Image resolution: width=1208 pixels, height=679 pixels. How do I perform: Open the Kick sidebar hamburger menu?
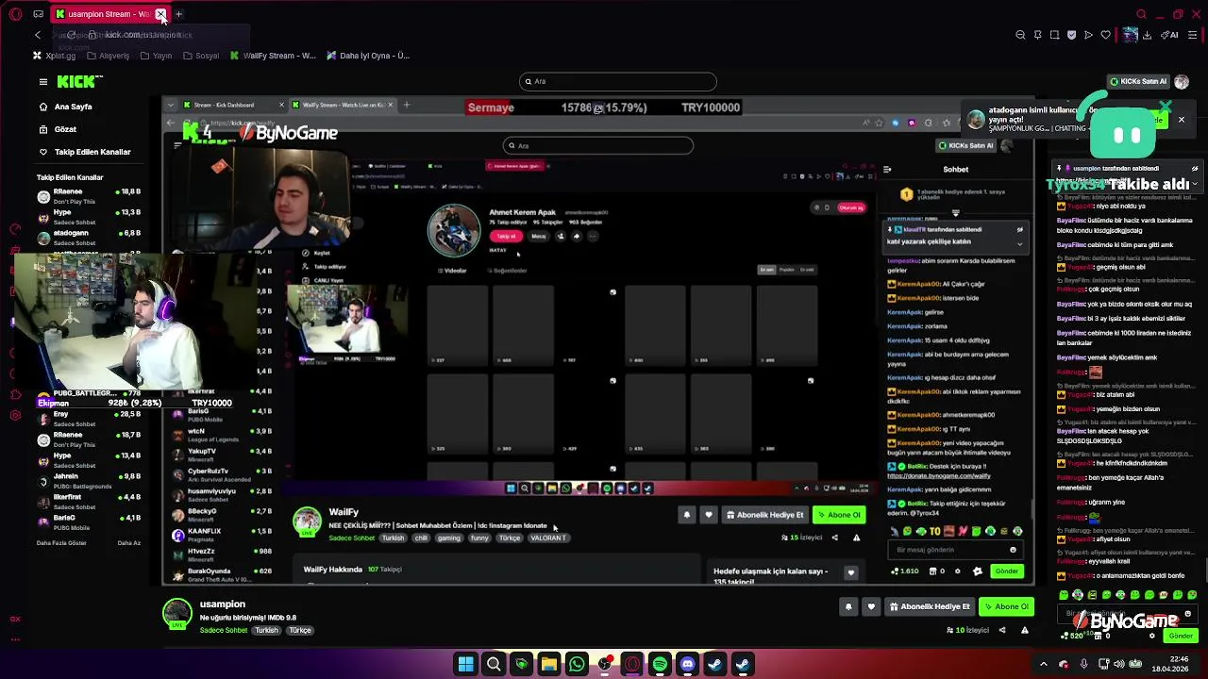pyautogui.click(x=42, y=82)
